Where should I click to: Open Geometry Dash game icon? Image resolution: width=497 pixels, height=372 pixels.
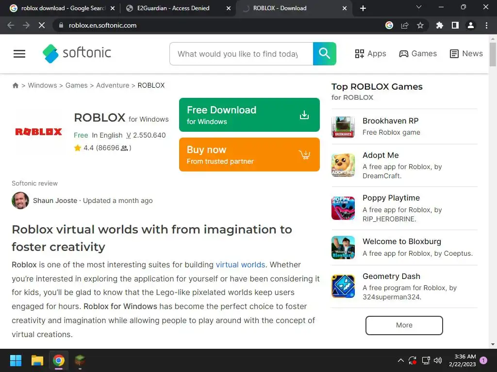343,286
